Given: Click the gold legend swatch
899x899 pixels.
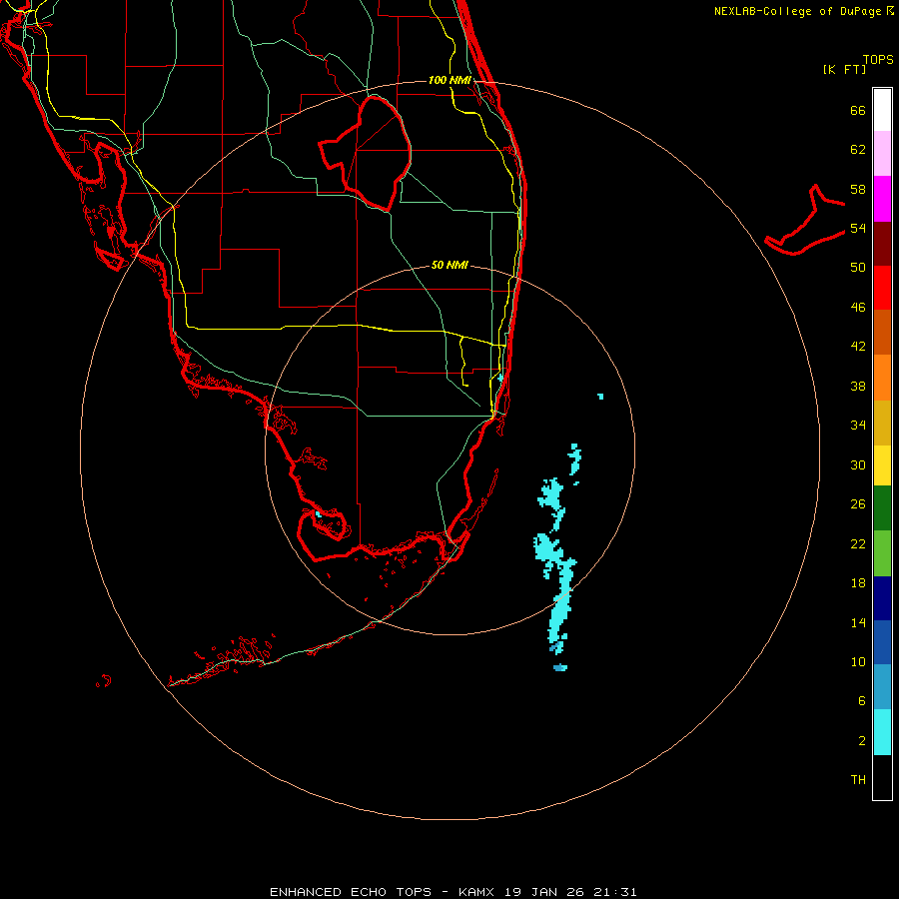Looking at the screenshot, I should tap(882, 423).
